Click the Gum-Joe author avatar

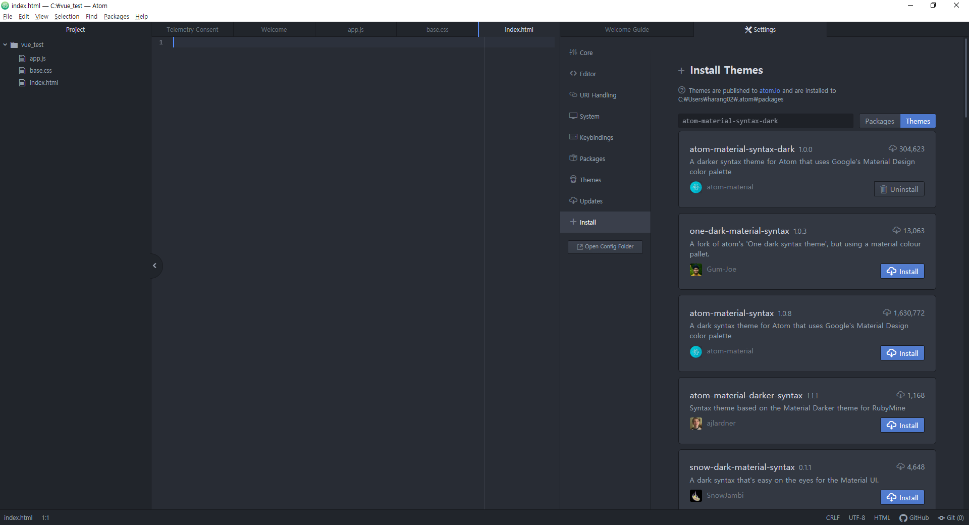point(696,270)
